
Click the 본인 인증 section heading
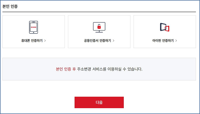pos(10,6)
